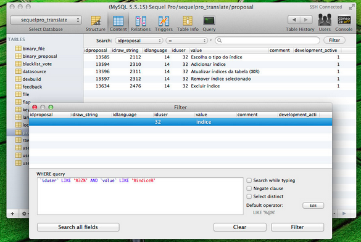Select the file table
The height and width of the screenshot is (242, 361).
[x=22, y=94]
